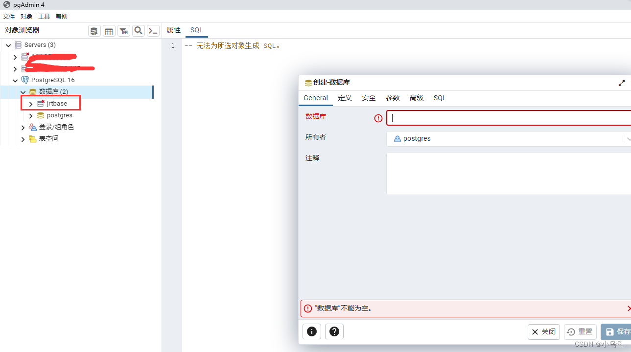
Task: Click the 关闭 button
Action: [544, 332]
